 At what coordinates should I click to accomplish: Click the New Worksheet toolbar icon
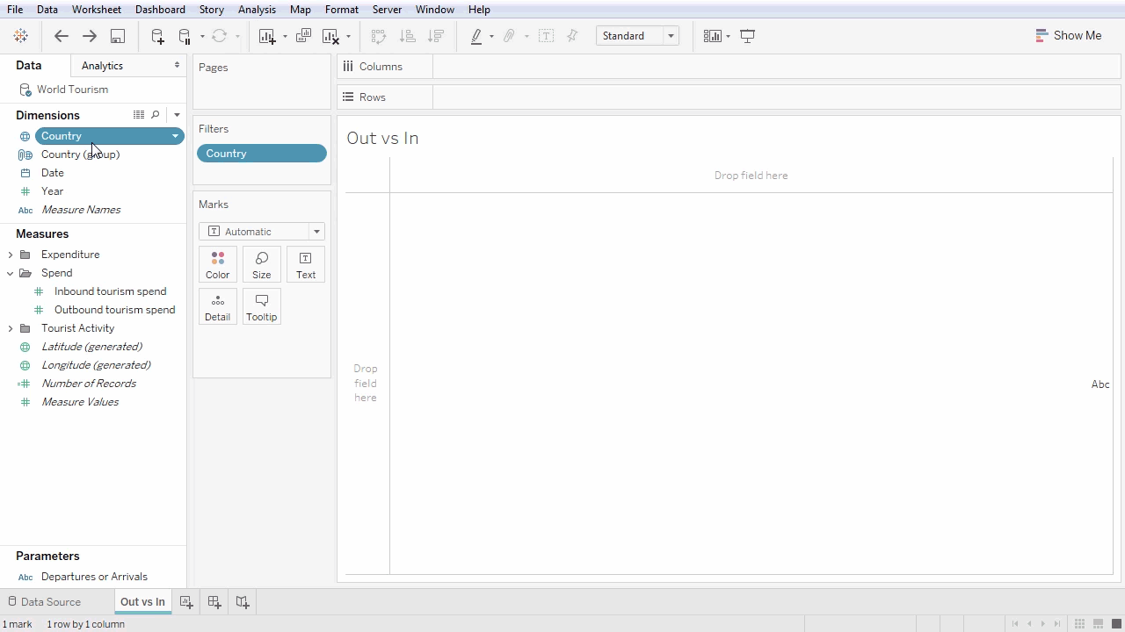click(x=267, y=36)
